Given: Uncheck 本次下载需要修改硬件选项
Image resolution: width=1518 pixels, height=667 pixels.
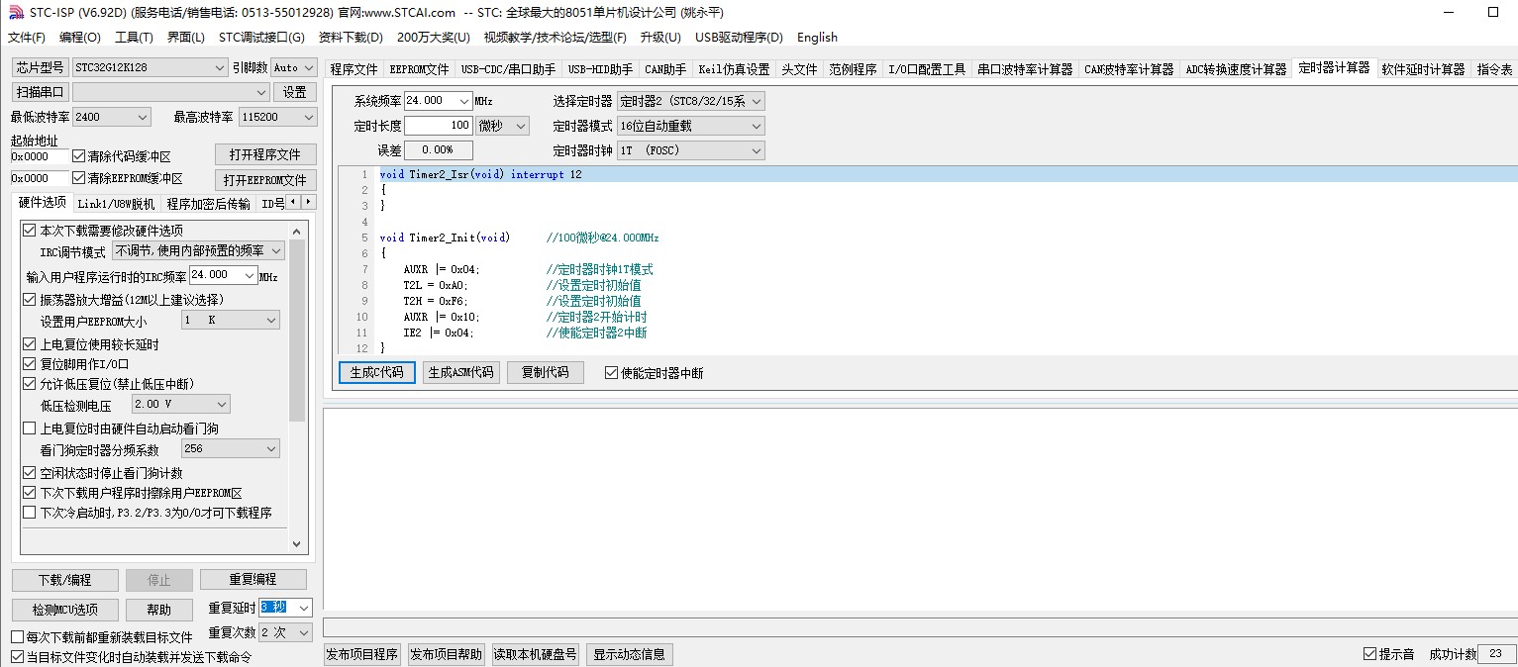Looking at the screenshot, I should (x=30, y=231).
